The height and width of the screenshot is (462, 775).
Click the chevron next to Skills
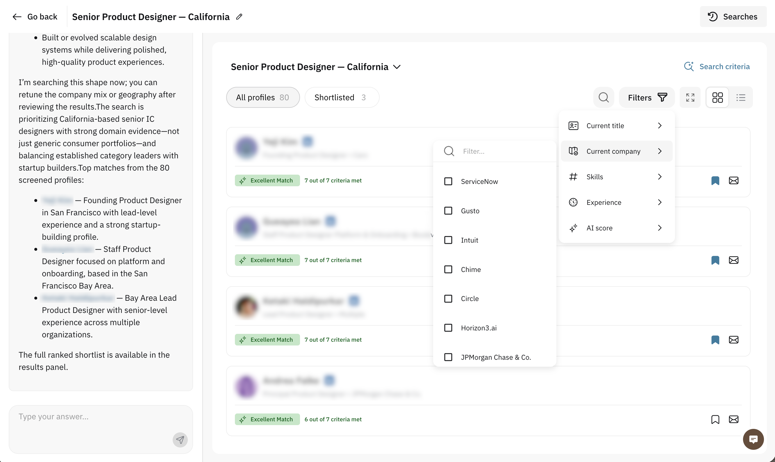[x=660, y=177]
